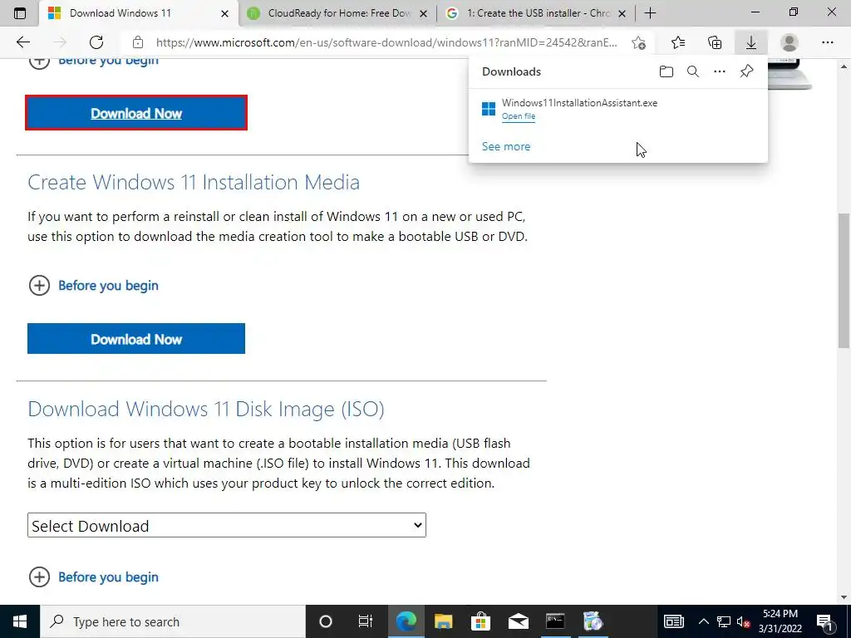Open the user profile menu
Image resolution: width=851 pixels, height=638 pixels.
(x=790, y=42)
